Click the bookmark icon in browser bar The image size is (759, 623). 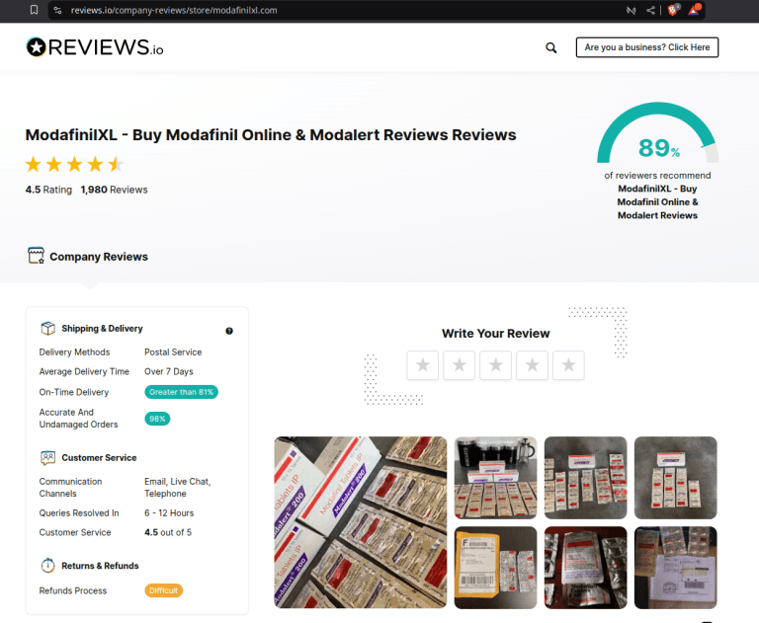click(34, 10)
